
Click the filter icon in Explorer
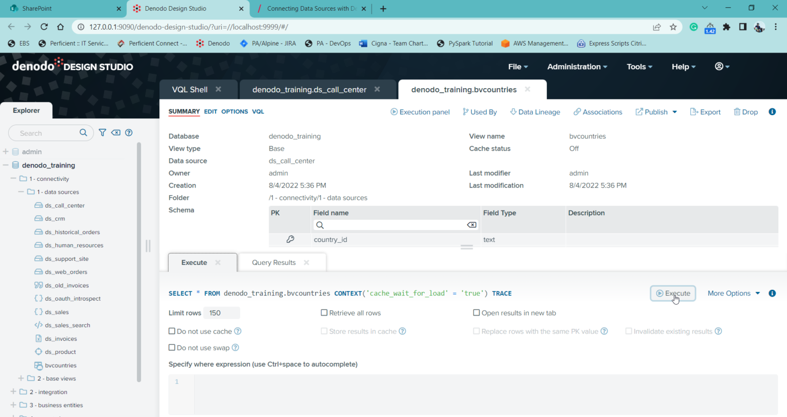pyautogui.click(x=102, y=133)
